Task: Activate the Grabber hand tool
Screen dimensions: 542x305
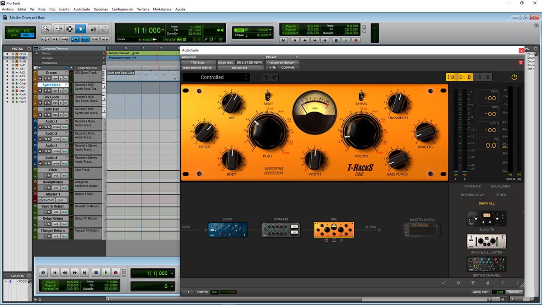Action: pos(81,28)
